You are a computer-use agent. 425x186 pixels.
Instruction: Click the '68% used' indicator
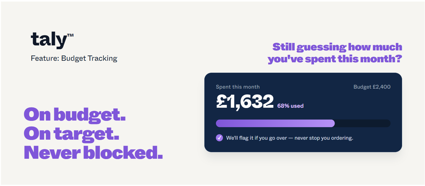coord(290,106)
